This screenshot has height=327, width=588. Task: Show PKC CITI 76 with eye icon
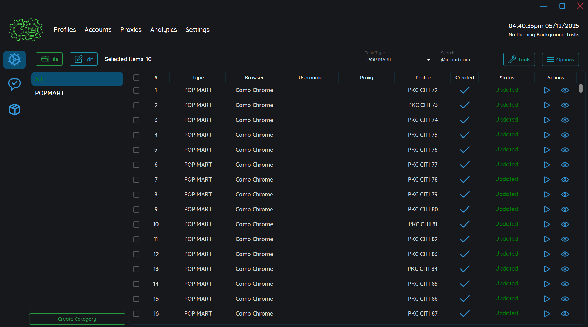point(565,150)
